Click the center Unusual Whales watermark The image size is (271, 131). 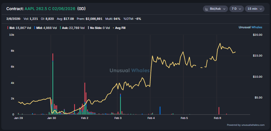tap(129, 70)
